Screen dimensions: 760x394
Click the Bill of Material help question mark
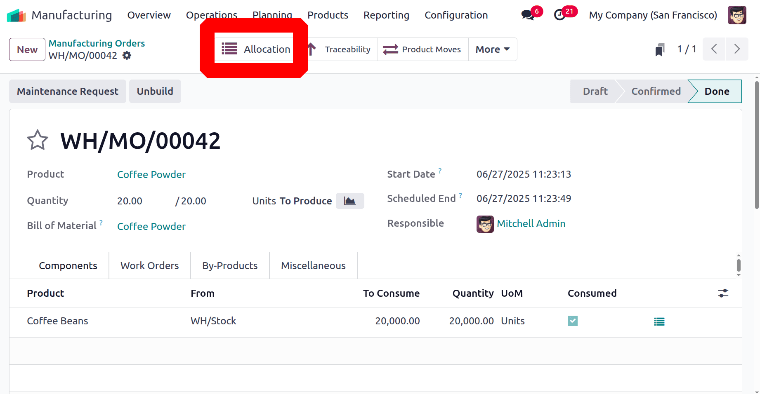[x=101, y=223]
